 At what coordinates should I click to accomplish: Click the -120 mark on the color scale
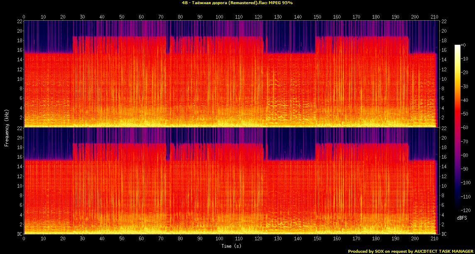point(465,210)
